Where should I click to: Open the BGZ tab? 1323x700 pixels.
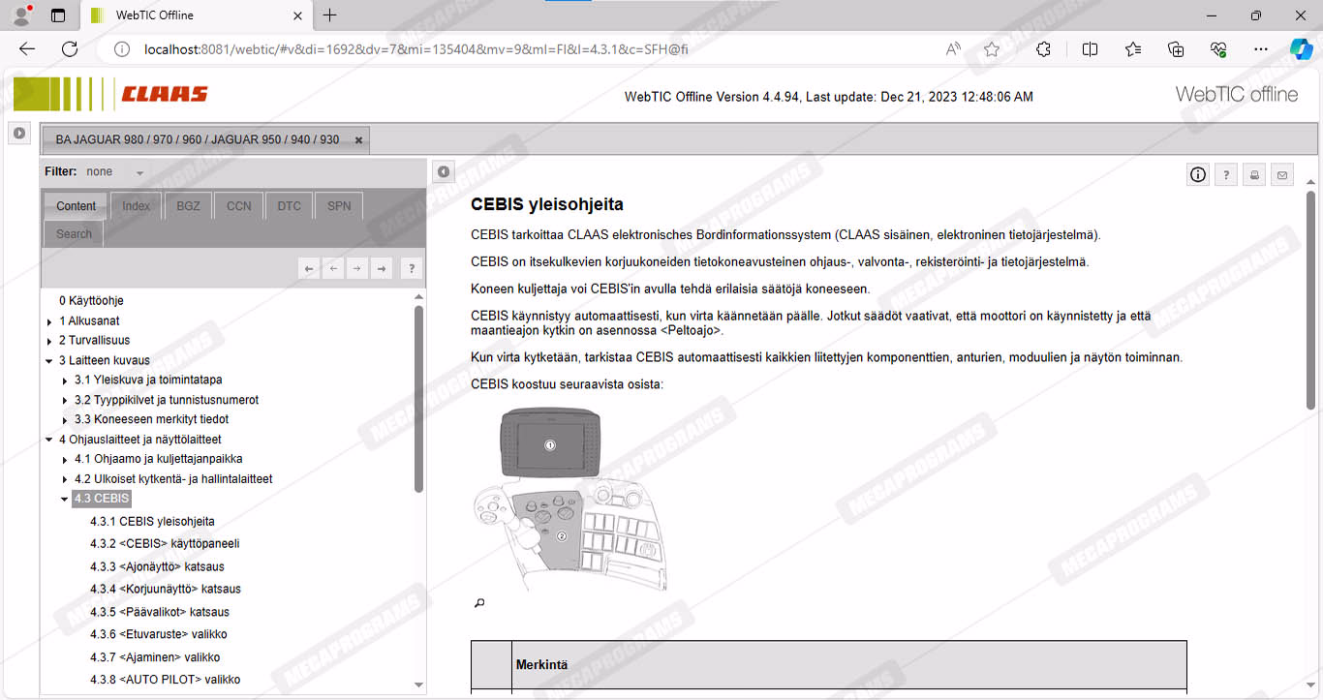[188, 206]
